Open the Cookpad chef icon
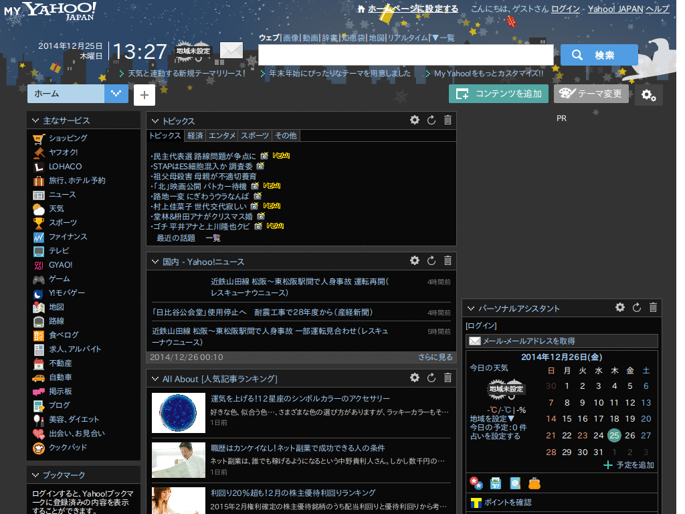685x514 pixels. pos(39,448)
